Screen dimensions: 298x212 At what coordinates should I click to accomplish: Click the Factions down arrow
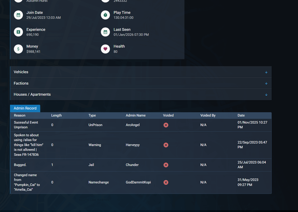[x=266, y=83]
